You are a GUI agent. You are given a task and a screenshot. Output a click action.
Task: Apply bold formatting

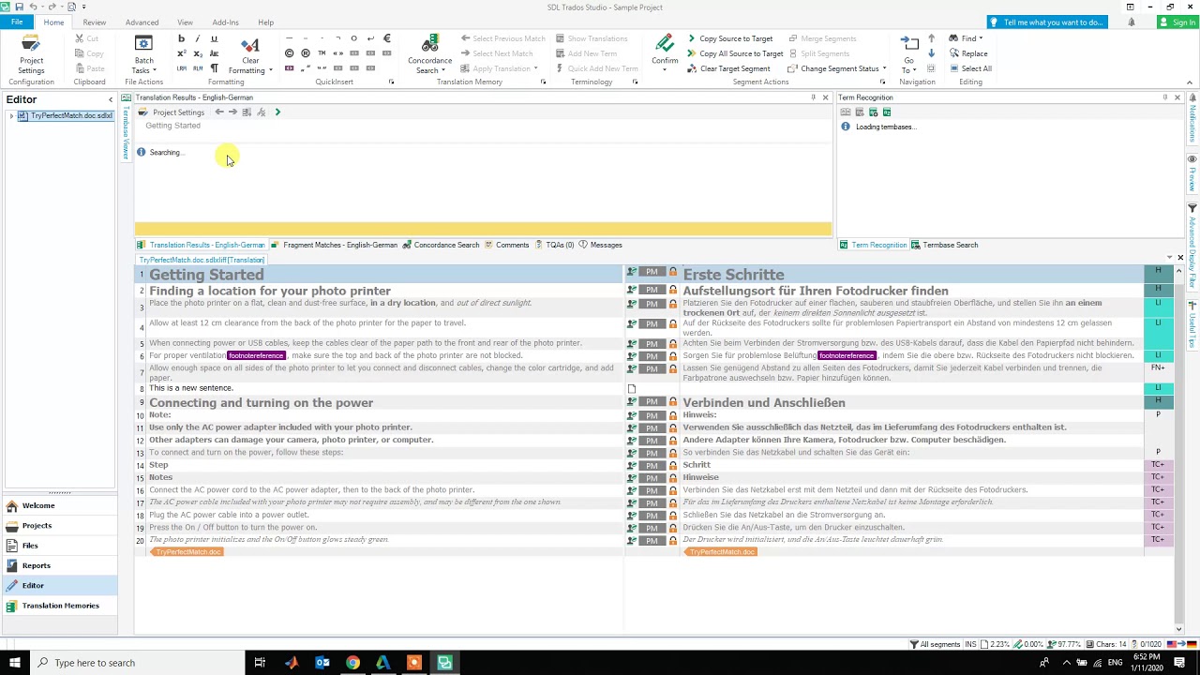[x=181, y=38]
